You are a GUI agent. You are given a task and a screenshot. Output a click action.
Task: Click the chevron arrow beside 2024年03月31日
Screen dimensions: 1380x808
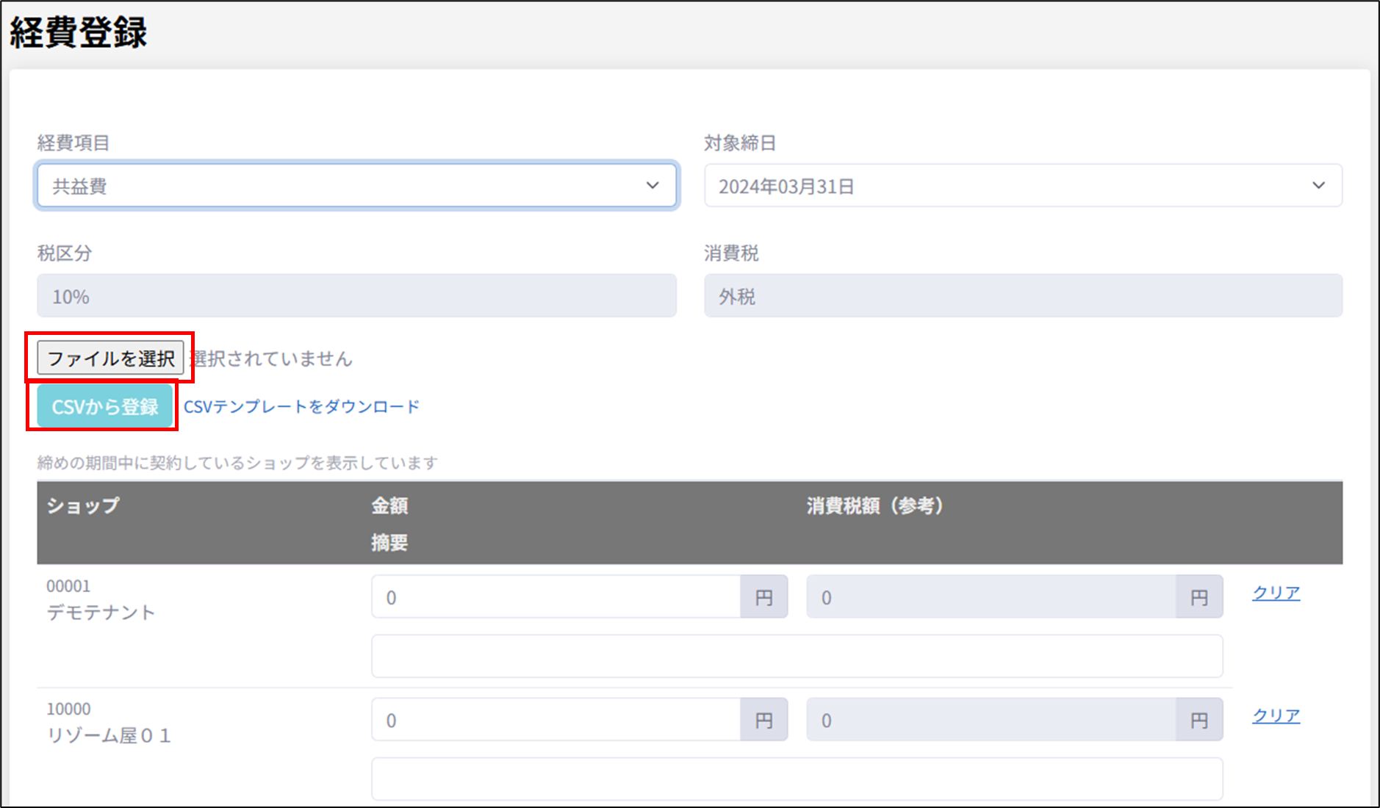tap(1318, 186)
